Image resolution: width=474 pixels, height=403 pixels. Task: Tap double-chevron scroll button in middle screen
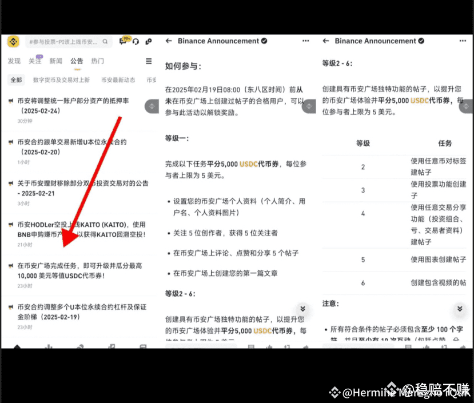(302, 309)
